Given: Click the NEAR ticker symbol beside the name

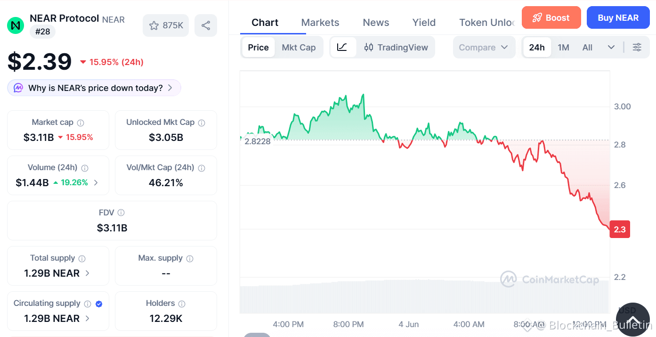Looking at the screenshot, I should [113, 20].
